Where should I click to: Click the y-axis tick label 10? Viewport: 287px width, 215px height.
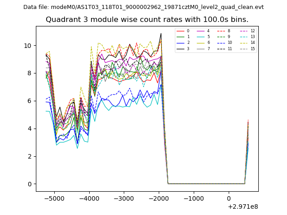coord(29,46)
